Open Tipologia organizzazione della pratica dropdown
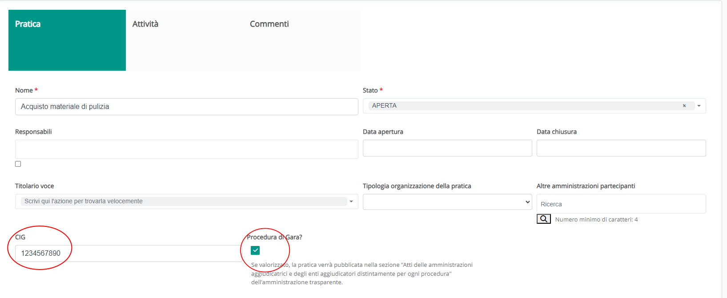Screen dimensions: 727x298 (447, 202)
